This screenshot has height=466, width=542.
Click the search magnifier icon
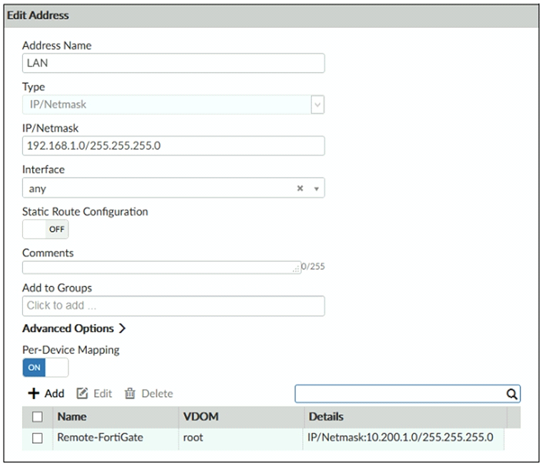click(511, 393)
